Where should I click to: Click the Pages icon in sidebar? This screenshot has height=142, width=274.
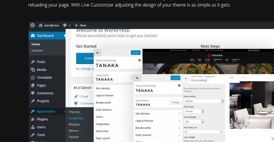pos(33,86)
